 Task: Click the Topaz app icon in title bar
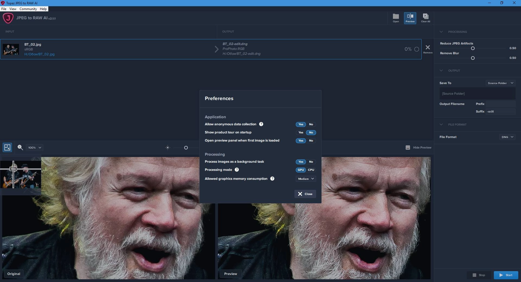pyautogui.click(x=3, y=3)
